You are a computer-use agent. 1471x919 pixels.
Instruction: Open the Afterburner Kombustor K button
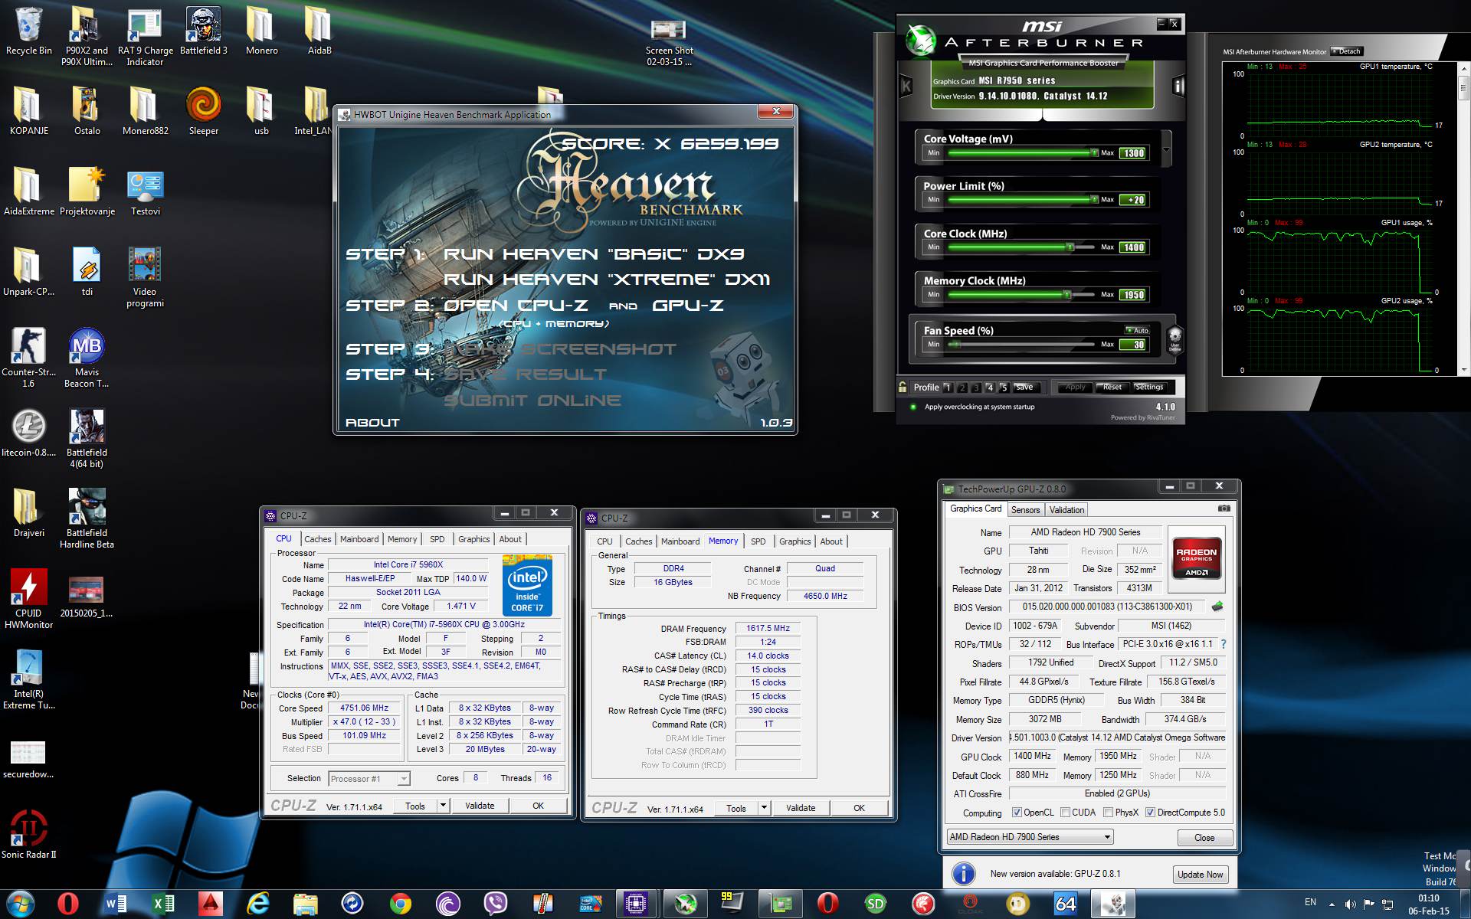coord(906,86)
